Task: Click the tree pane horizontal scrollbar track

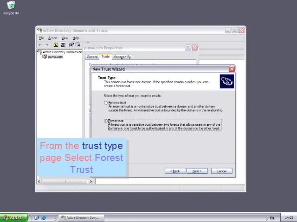Action: coord(65,181)
